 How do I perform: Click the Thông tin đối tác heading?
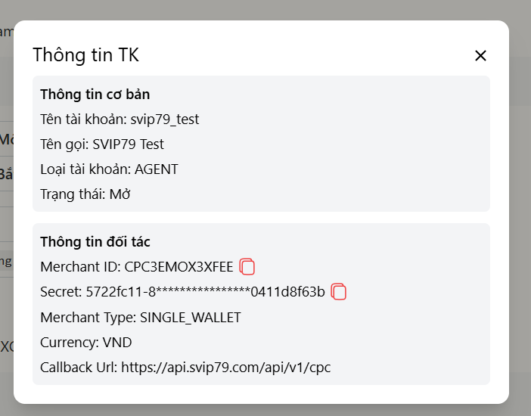(95, 242)
